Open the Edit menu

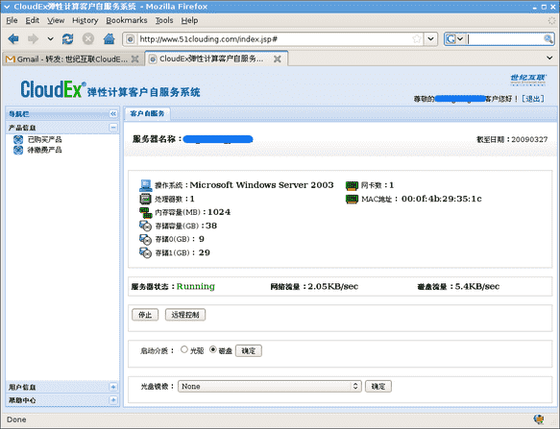click(x=32, y=20)
